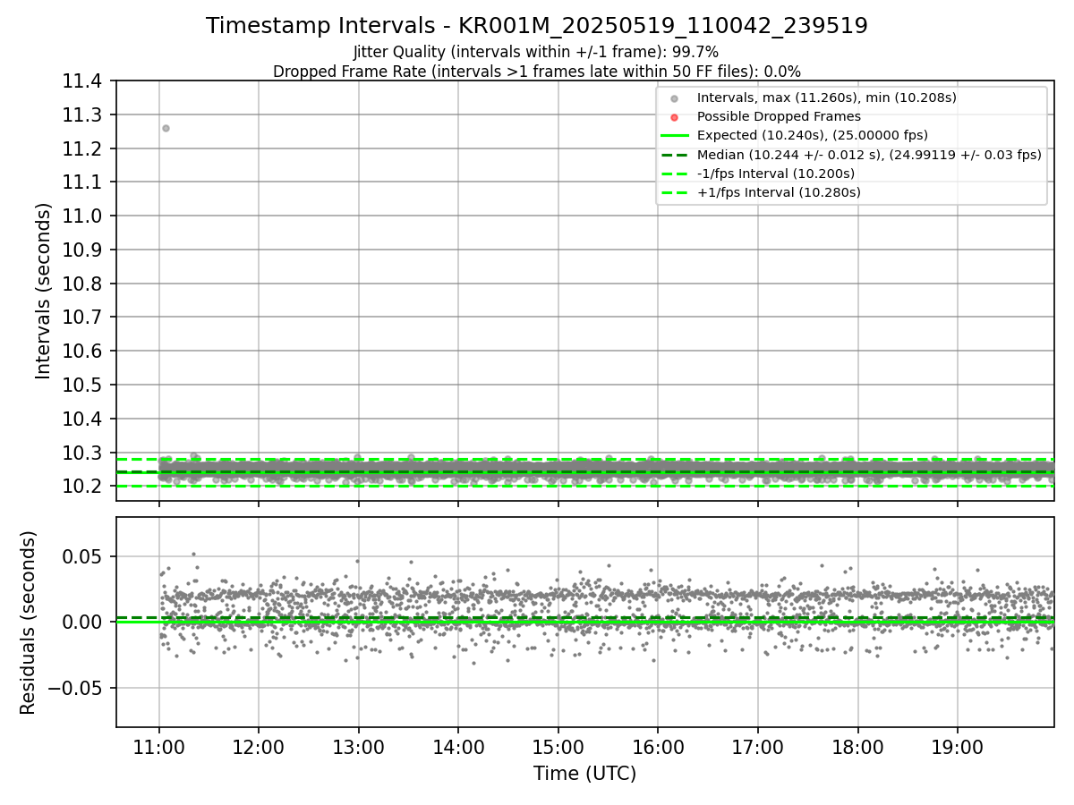Click the 'Expected (10.240s), (25.00000 fps)' legend entry

coord(813,135)
